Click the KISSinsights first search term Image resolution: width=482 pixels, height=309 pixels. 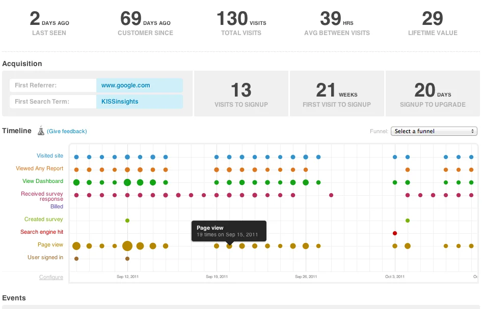tap(120, 101)
